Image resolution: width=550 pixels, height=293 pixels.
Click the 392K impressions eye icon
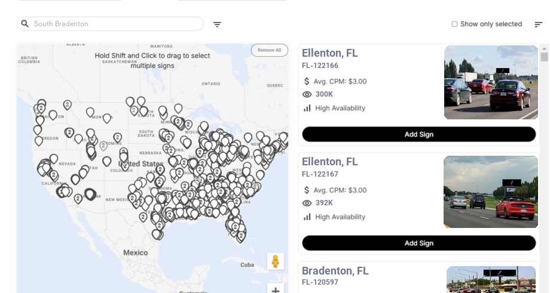click(x=307, y=203)
